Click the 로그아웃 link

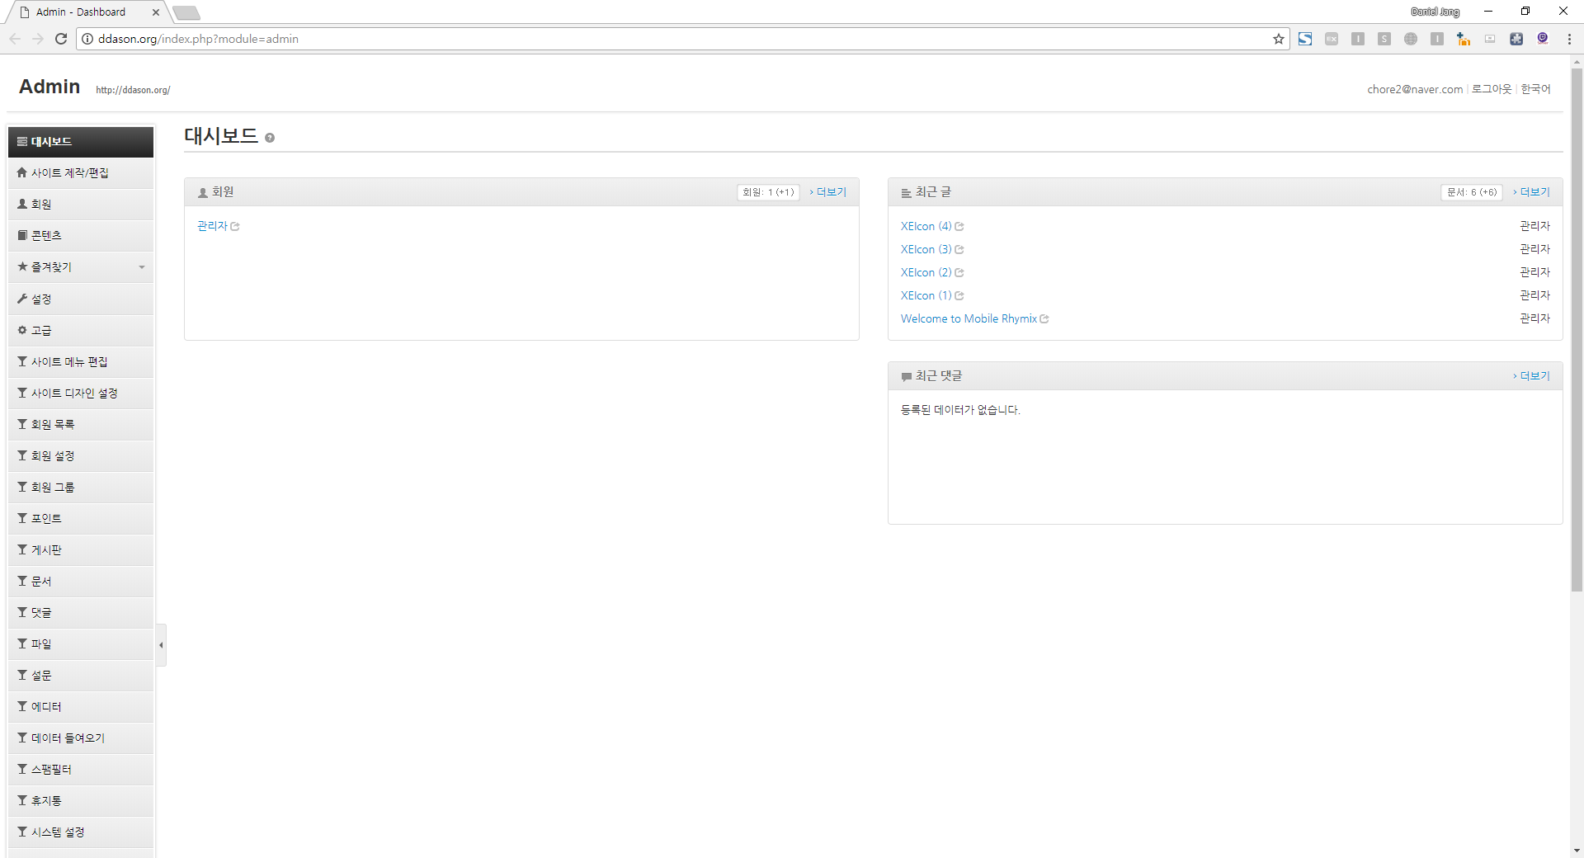click(x=1491, y=89)
